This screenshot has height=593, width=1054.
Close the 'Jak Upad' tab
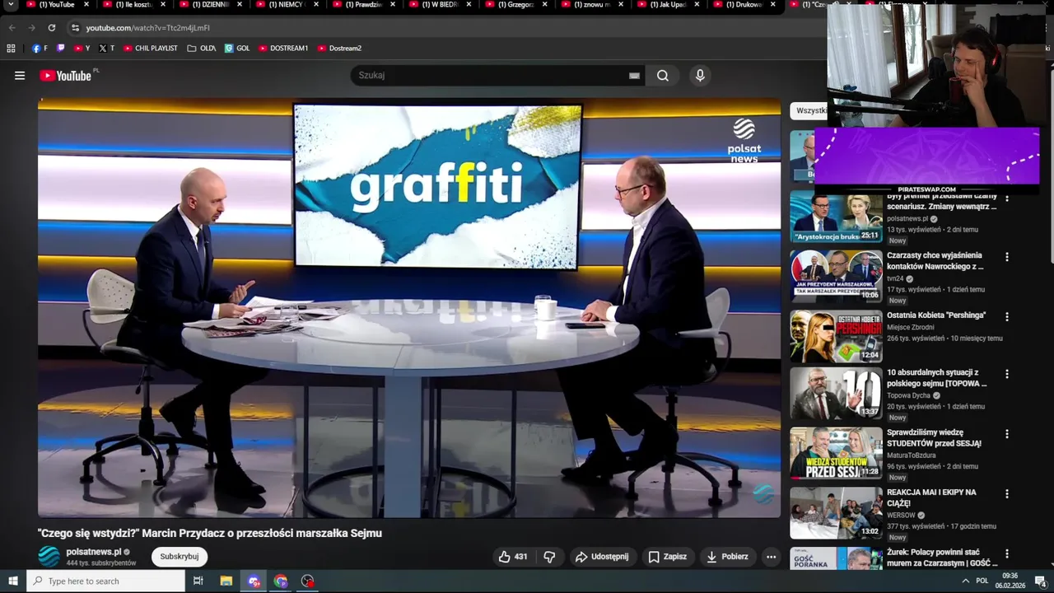pos(697,5)
